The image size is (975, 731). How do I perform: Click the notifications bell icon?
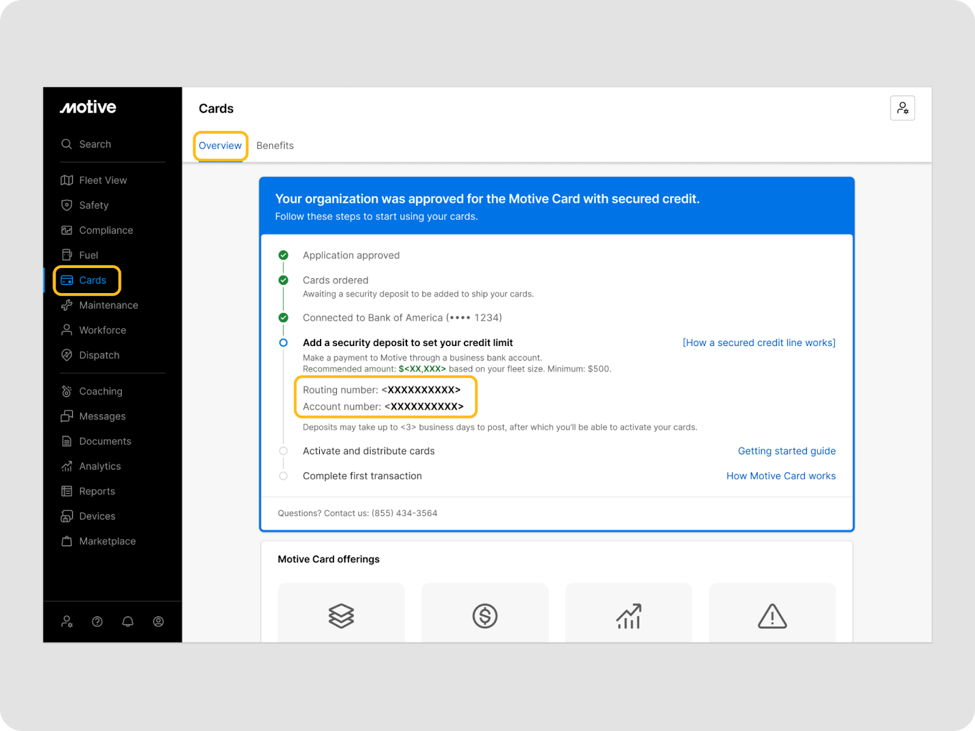coord(128,621)
